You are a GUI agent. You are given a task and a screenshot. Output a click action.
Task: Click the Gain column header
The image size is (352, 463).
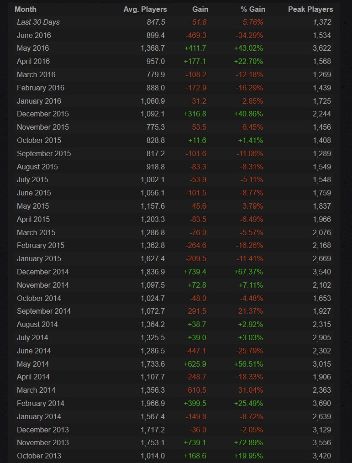pyautogui.click(x=200, y=10)
